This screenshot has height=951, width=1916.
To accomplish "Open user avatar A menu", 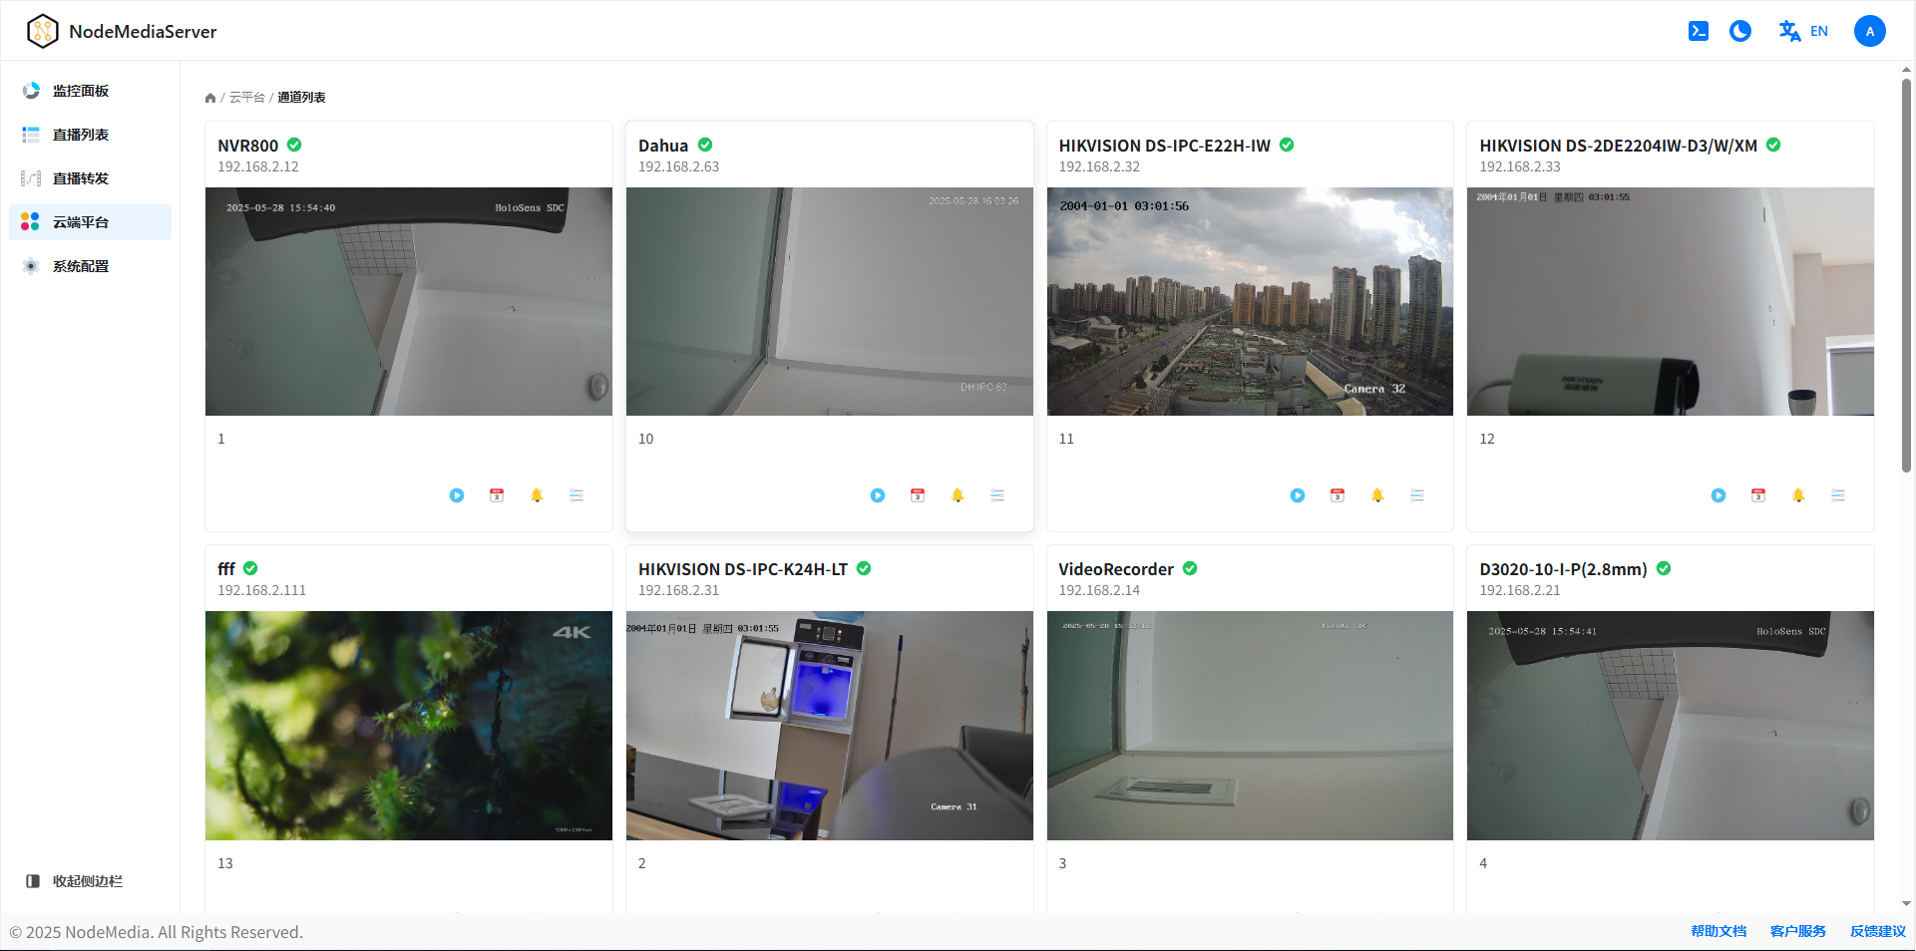I will tap(1870, 31).
